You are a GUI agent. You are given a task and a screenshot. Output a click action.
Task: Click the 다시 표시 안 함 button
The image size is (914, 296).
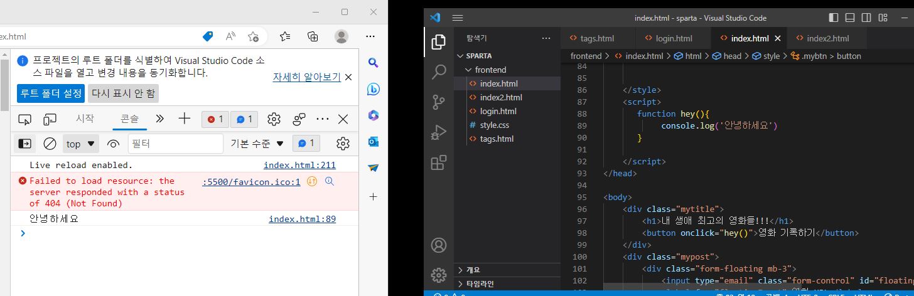[123, 93]
